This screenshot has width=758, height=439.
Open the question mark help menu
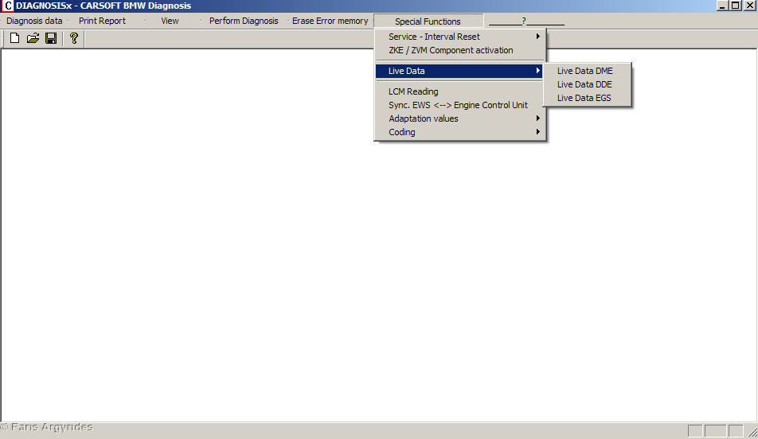pos(526,21)
